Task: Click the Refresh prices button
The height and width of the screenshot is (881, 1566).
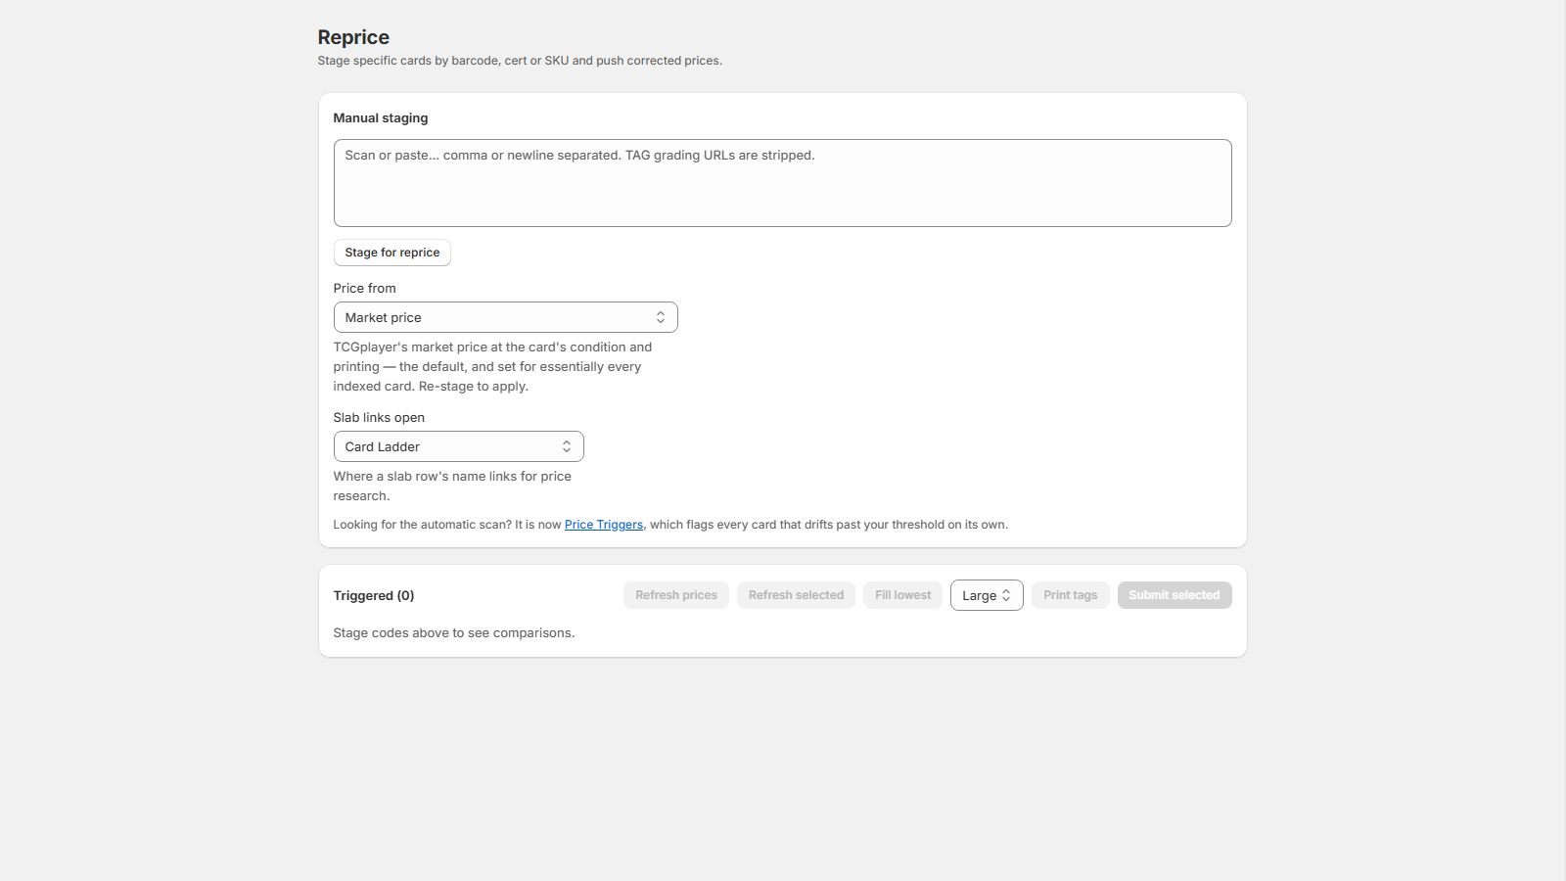Action: 676,595
